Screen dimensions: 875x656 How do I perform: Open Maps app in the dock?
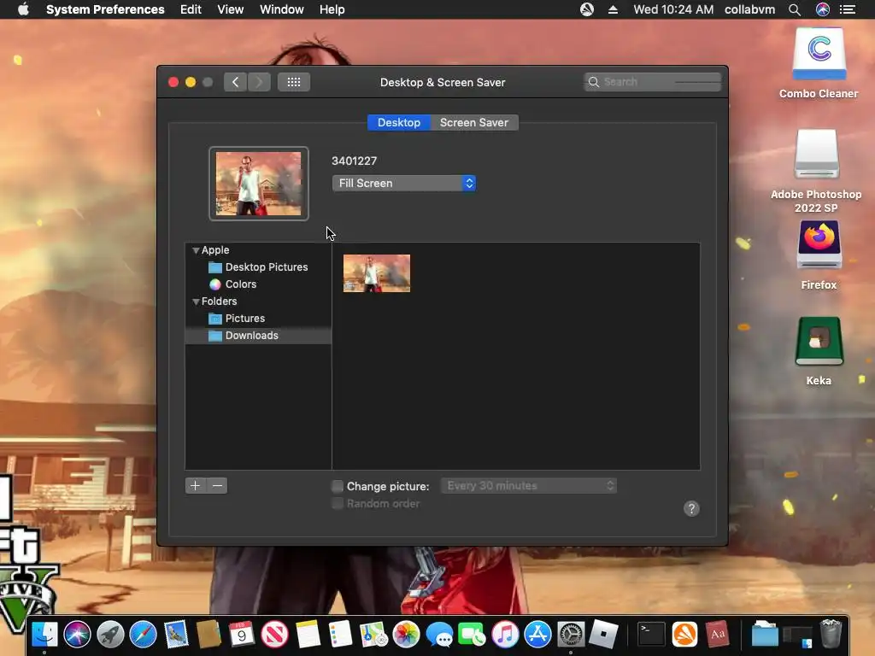[373, 635]
